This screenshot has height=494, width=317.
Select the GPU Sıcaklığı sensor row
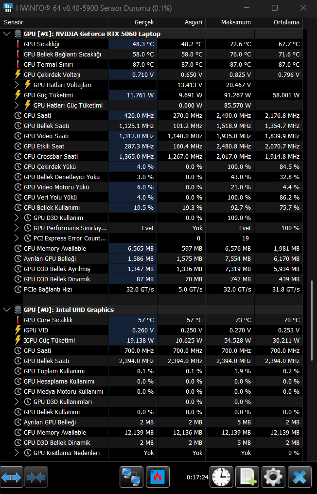coord(158,44)
